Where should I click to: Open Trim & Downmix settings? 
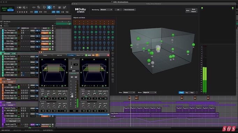pos(129,10)
